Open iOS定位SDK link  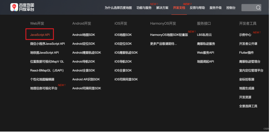(123, 44)
